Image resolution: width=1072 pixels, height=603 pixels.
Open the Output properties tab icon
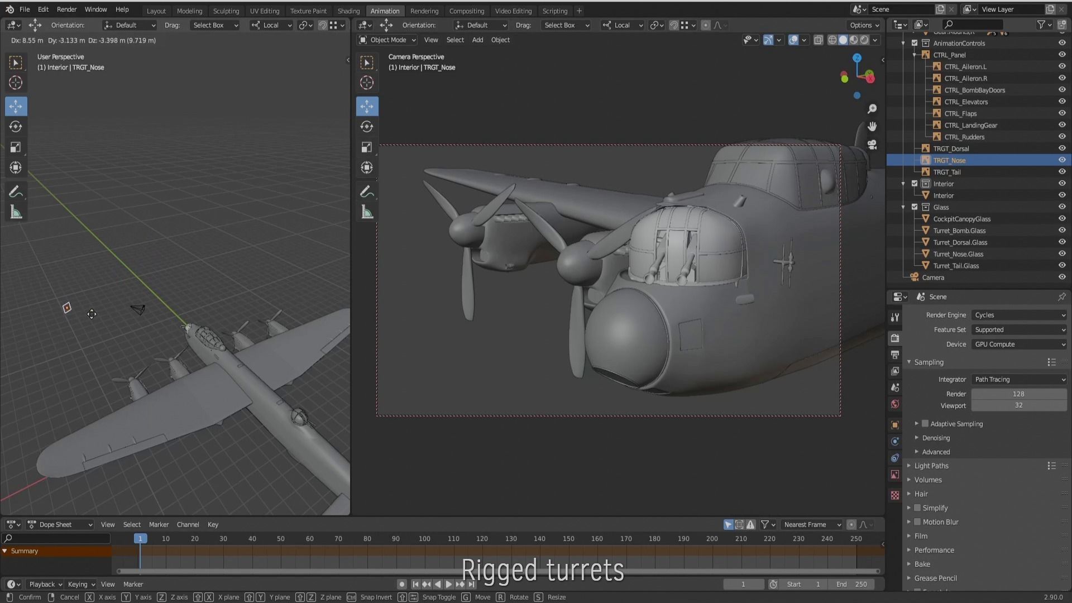point(895,355)
